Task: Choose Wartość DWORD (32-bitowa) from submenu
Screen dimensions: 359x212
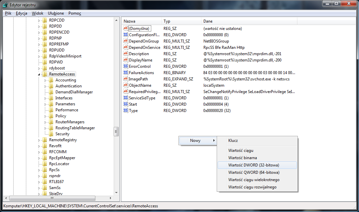Action: (254, 165)
